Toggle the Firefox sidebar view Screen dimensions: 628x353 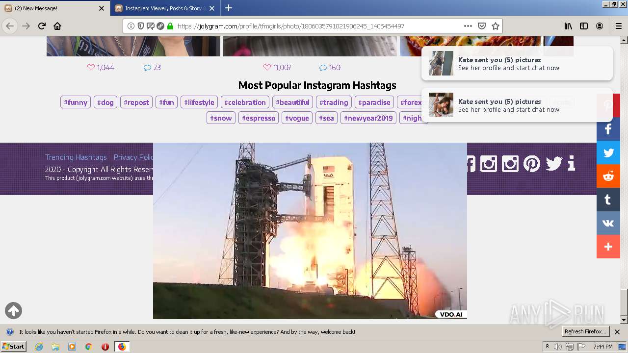tap(584, 26)
